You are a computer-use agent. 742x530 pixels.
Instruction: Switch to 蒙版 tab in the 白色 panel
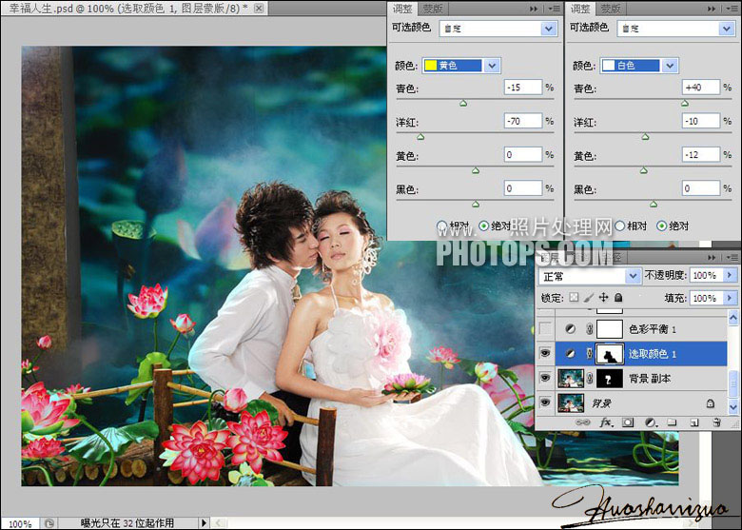point(610,9)
